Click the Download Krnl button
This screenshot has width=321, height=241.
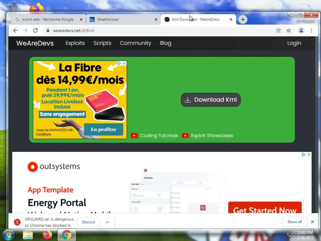click(211, 100)
